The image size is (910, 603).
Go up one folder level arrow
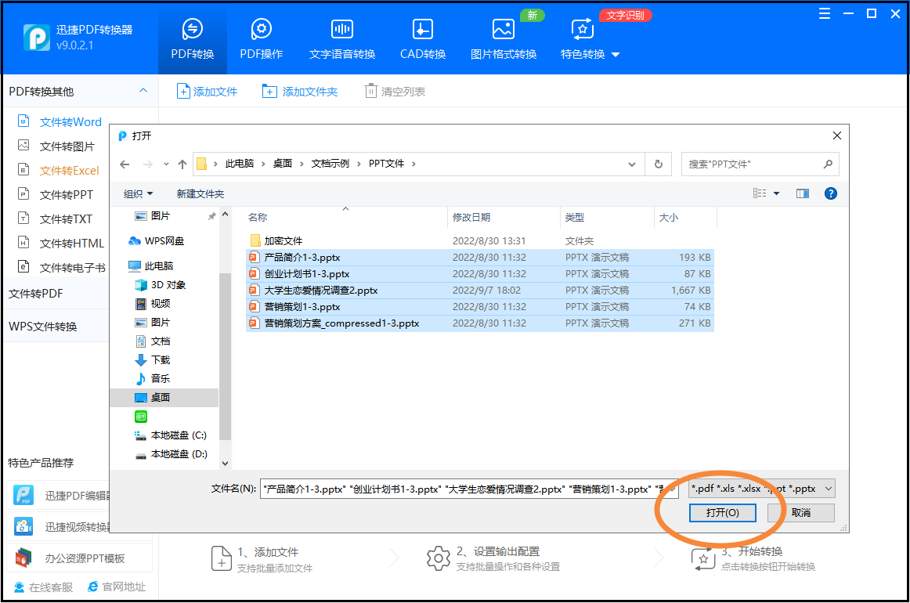click(x=182, y=164)
